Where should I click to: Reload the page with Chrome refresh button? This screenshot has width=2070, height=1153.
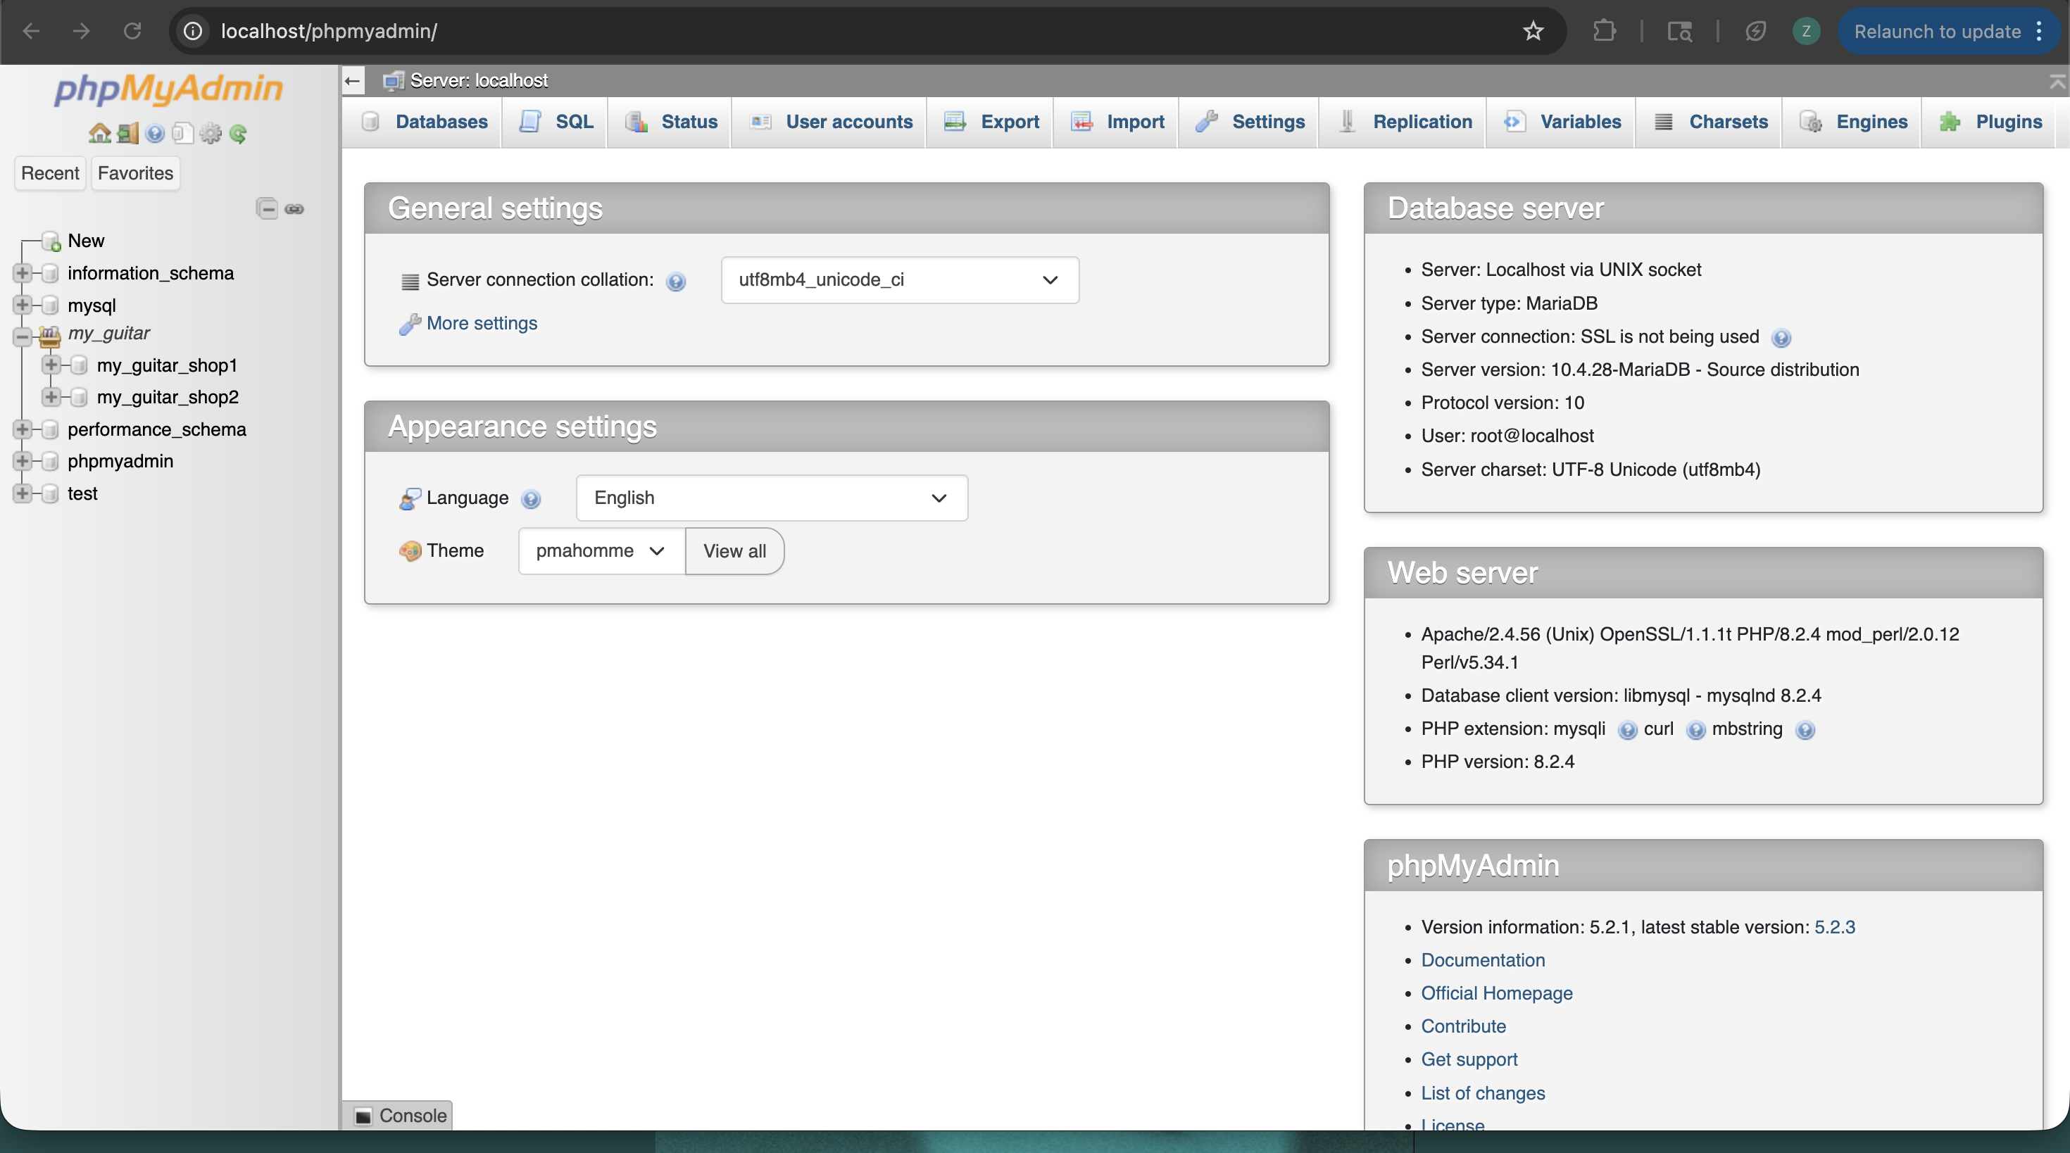point(132,32)
